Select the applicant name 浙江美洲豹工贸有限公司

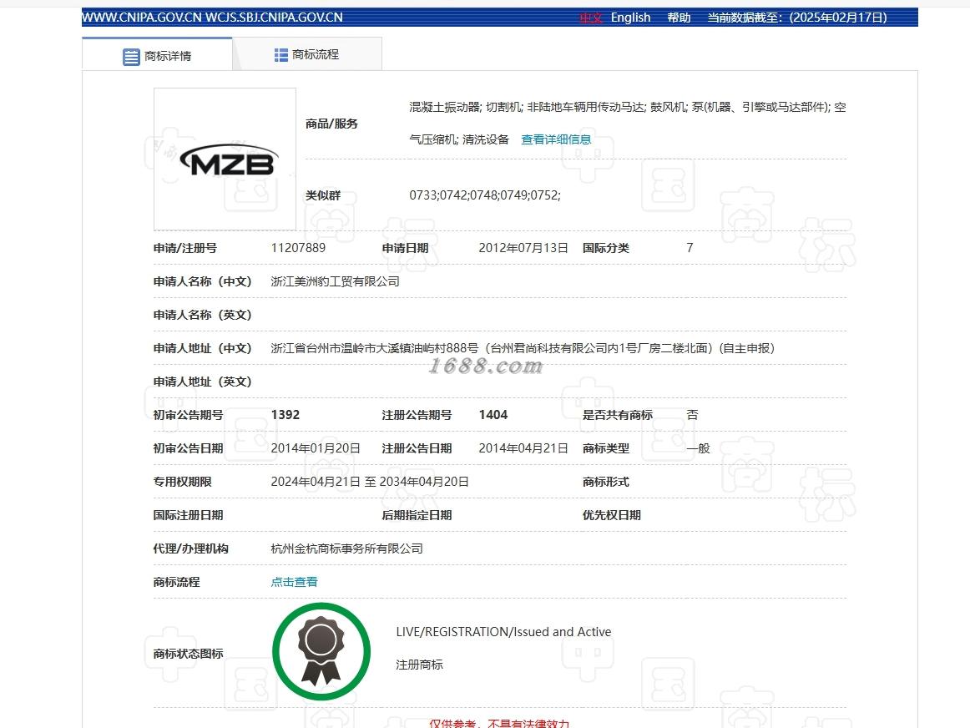[336, 281]
